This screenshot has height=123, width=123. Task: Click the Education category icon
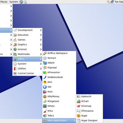coord(15,35)
